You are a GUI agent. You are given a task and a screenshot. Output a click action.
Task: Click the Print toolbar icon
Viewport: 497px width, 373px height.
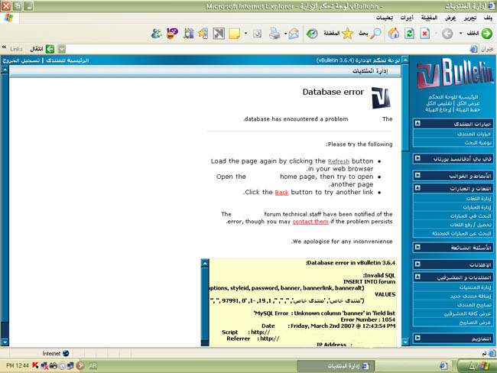(273, 34)
